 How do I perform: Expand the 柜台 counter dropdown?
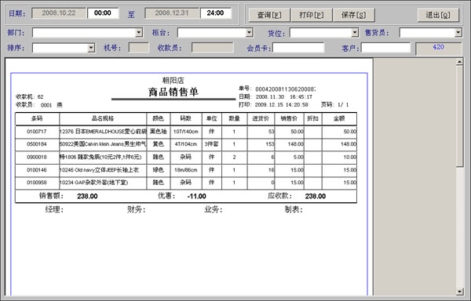point(249,32)
